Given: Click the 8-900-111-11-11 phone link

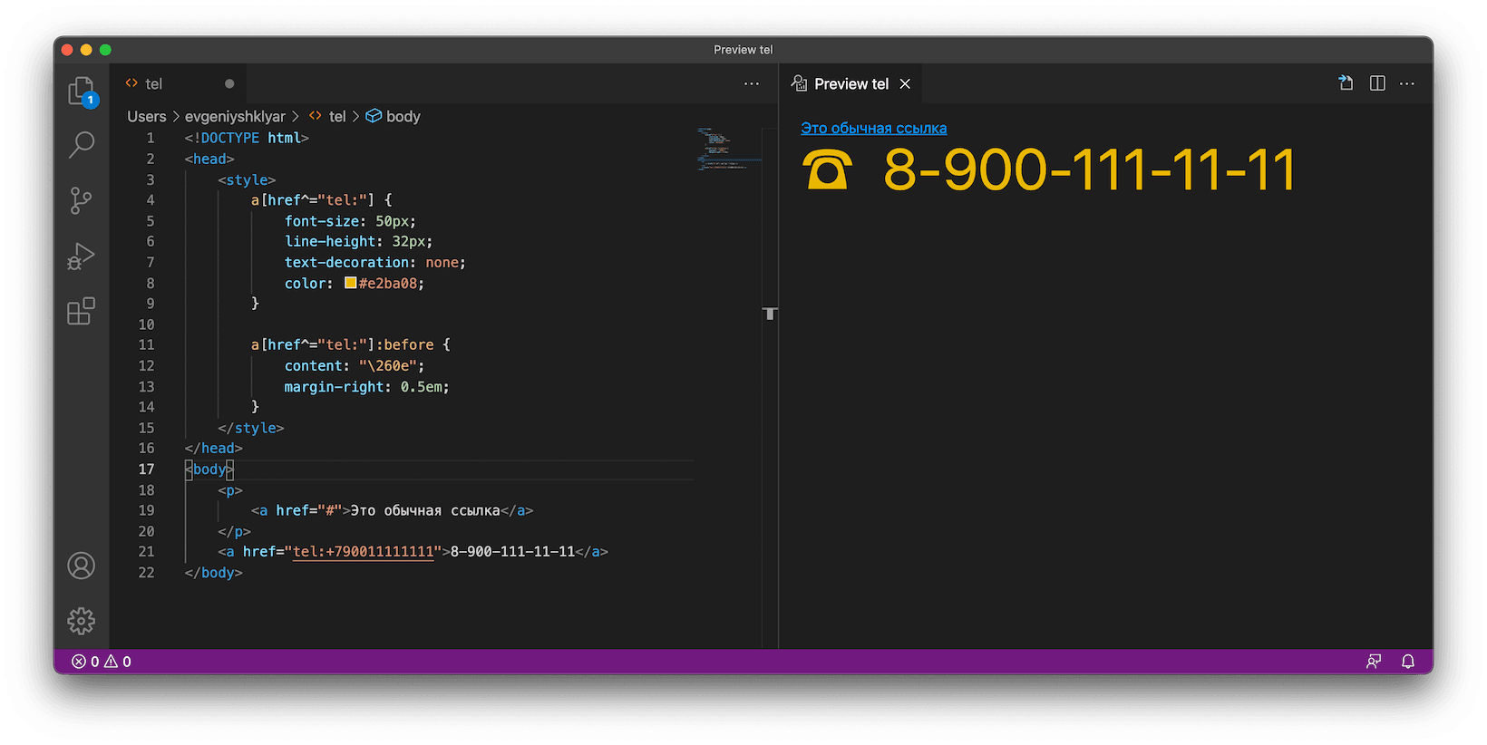Looking at the screenshot, I should pyautogui.click(x=1088, y=170).
